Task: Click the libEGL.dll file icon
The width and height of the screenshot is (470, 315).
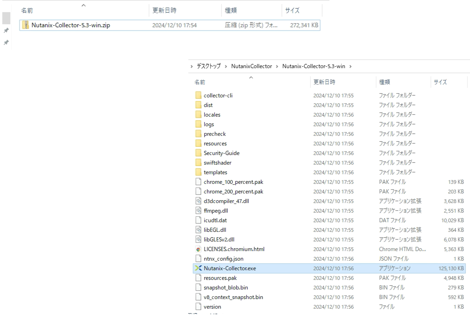Action: [198, 230]
